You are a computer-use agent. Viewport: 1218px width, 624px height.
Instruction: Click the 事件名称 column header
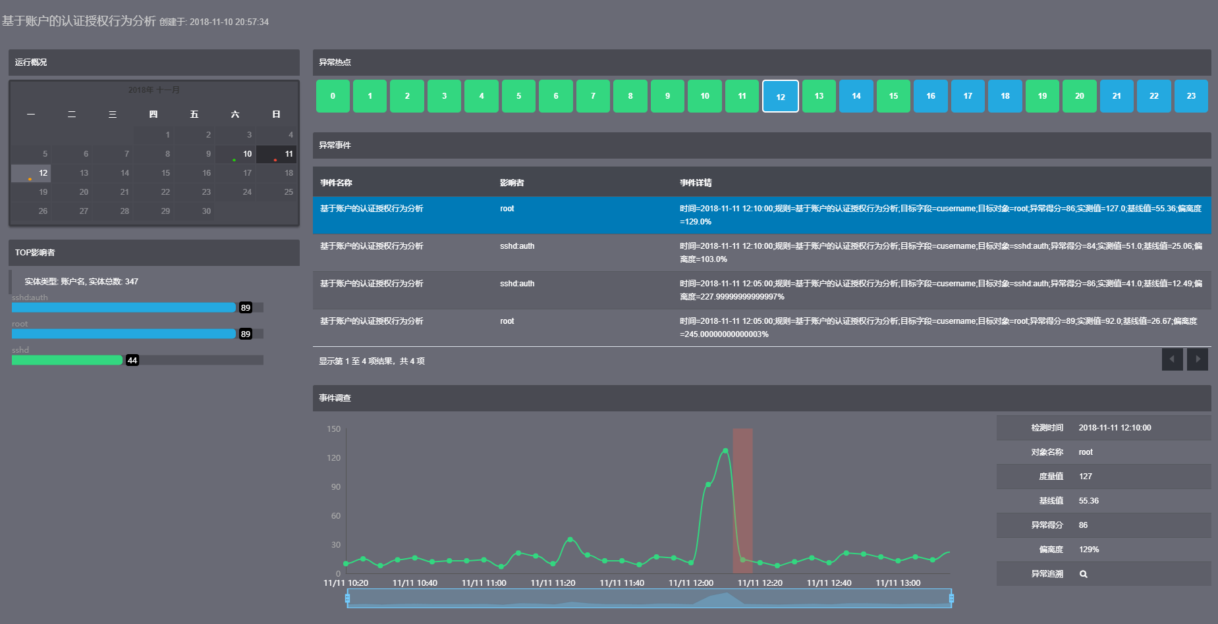[336, 183]
